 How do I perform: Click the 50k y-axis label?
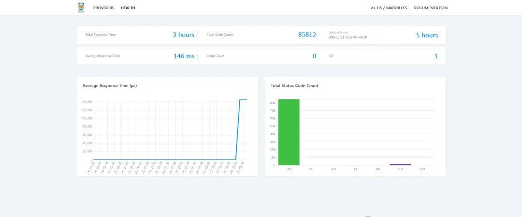tap(273, 126)
